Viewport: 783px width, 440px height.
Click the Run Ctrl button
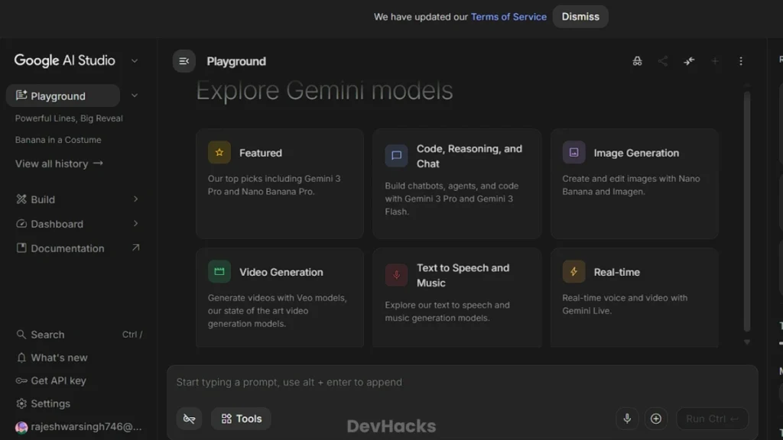pos(712,419)
